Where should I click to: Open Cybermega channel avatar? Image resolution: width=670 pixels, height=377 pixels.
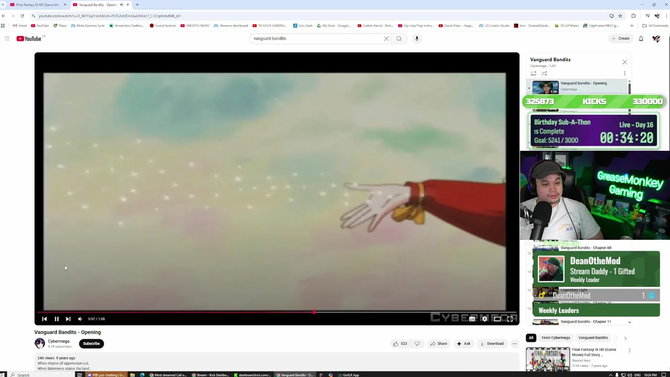(40, 343)
